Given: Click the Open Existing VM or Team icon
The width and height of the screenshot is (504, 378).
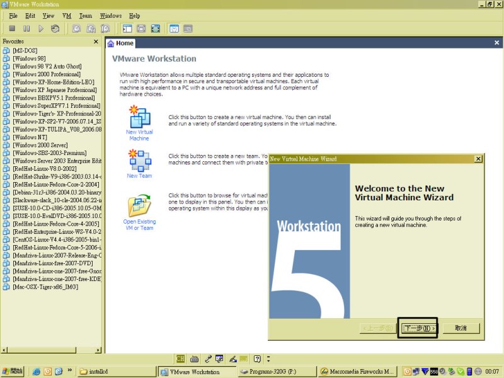Looking at the screenshot, I should 139,206.
